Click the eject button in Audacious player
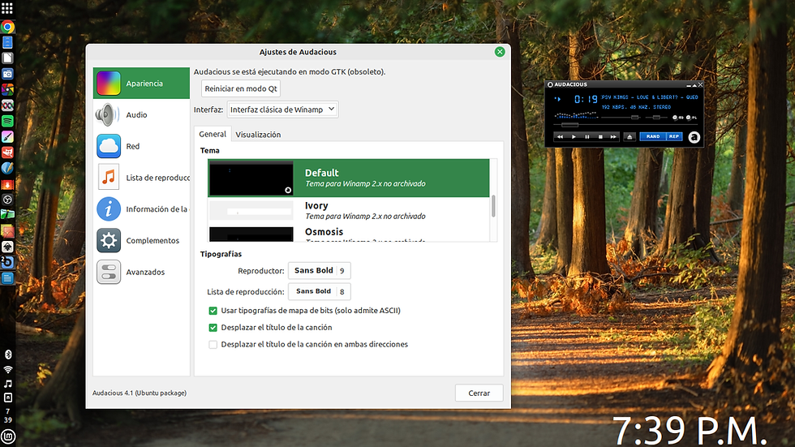This screenshot has height=447, width=795. pyautogui.click(x=630, y=137)
